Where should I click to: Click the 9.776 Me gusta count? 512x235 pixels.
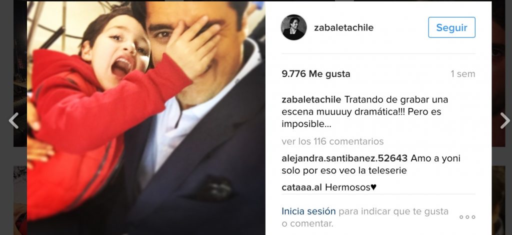316,74
